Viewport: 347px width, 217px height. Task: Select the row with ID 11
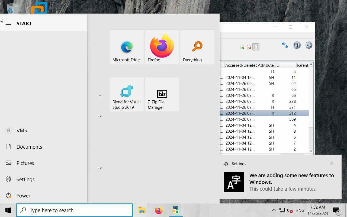pyautogui.click(x=264, y=78)
